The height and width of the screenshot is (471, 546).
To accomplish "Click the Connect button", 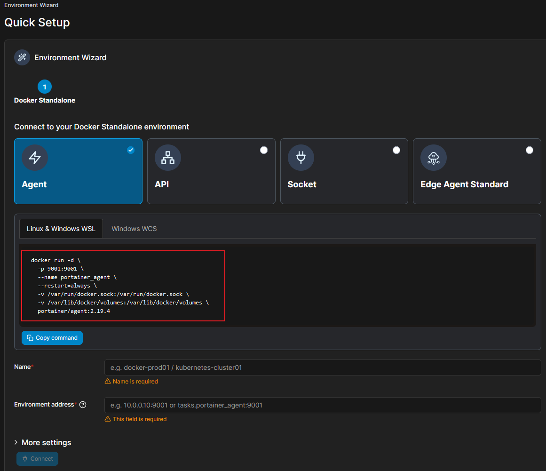I will [37, 459].
